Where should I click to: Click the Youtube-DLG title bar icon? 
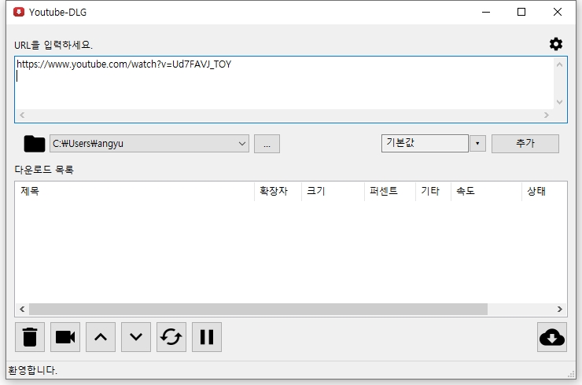(x=19, y=13)
